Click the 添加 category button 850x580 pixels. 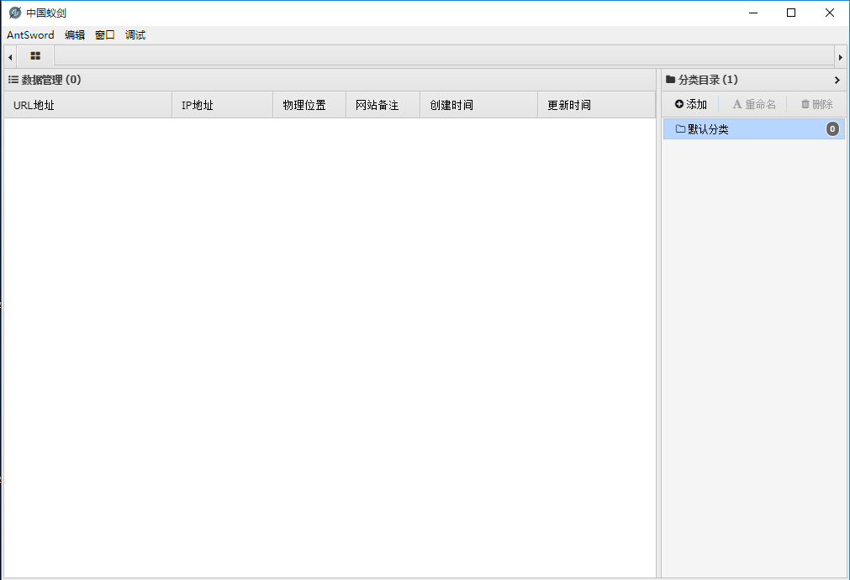point(690,104)
